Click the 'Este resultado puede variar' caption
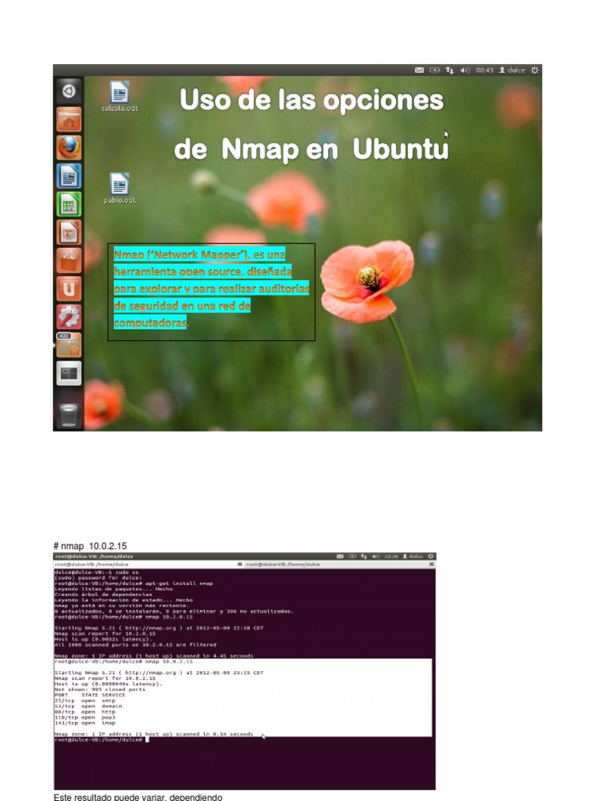This screenshot has width=600, height=801. [137, 797]
